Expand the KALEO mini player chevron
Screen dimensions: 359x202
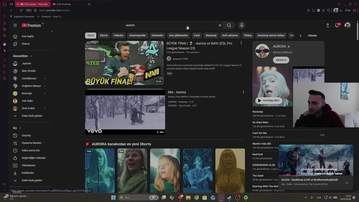click(x=347, y=183)
